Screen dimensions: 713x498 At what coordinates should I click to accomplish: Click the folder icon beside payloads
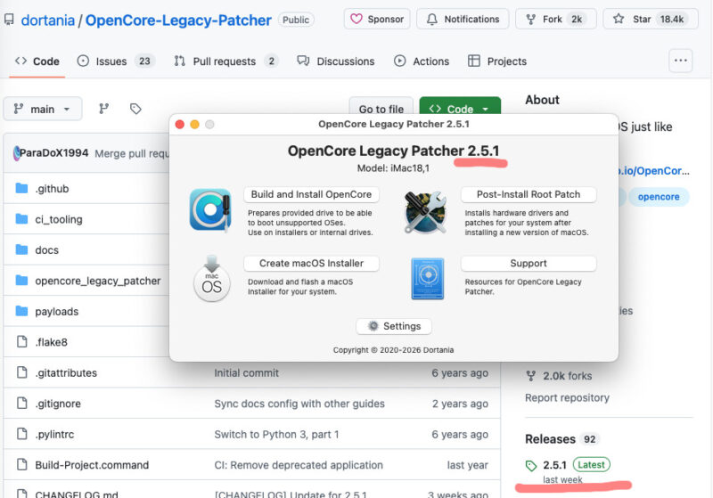[x=21, y=311]
